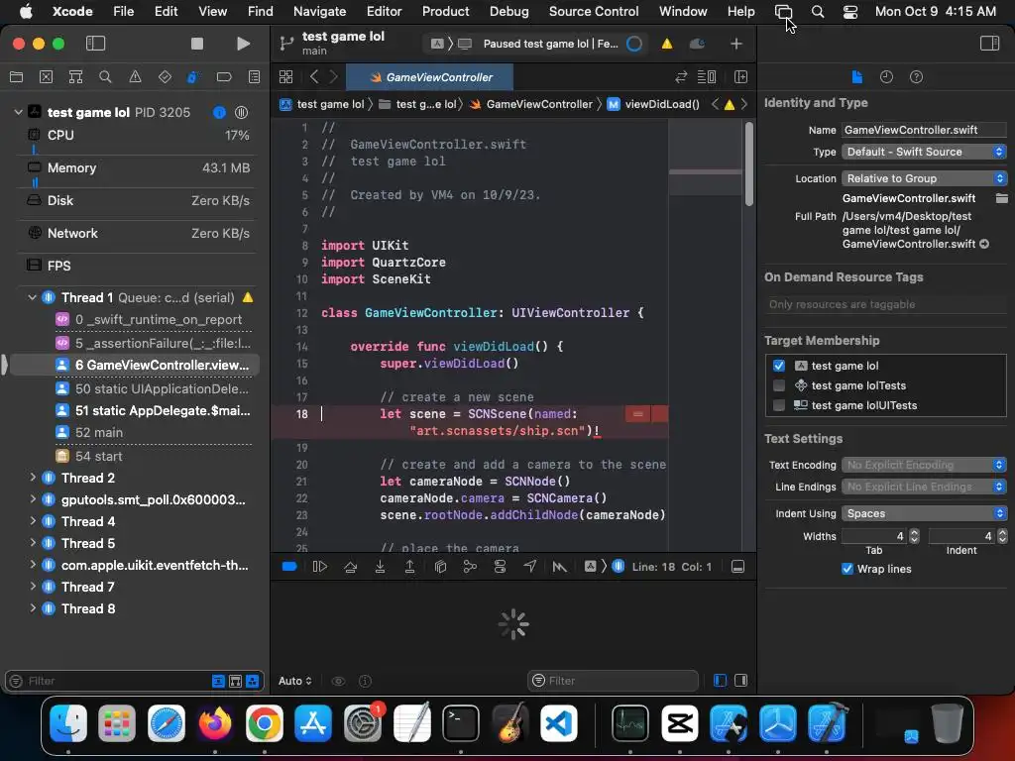
Task: Open the test navigator diamond icon
Action: [165, 77]
